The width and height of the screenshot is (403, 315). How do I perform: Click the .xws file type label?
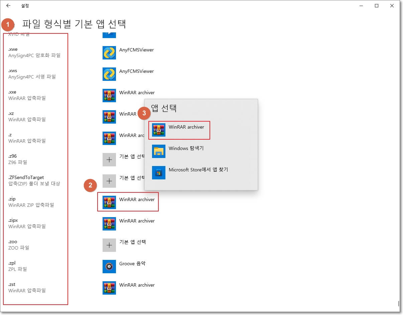(x=13, y=71)
